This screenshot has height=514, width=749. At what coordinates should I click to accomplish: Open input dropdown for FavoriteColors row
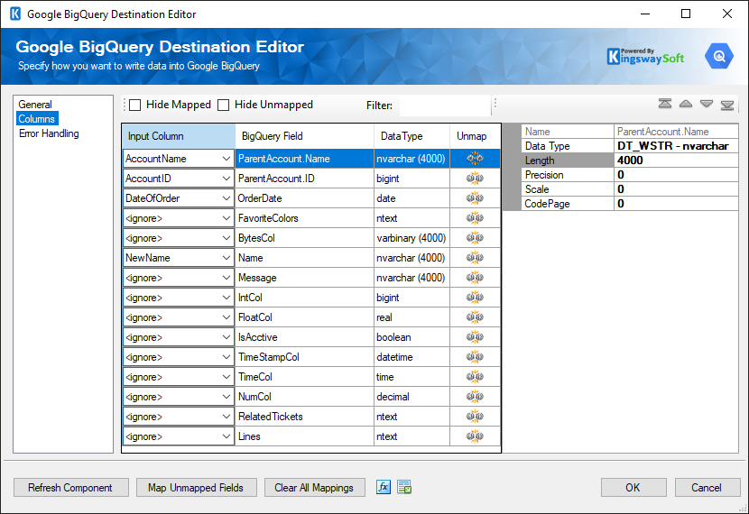click(227, 218)
